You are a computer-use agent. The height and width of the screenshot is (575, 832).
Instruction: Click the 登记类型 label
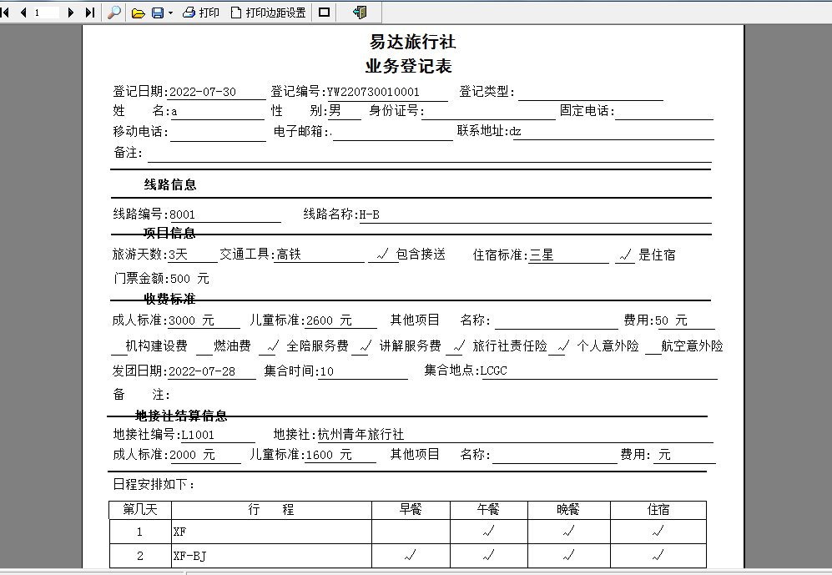click(x=487, y=92)
